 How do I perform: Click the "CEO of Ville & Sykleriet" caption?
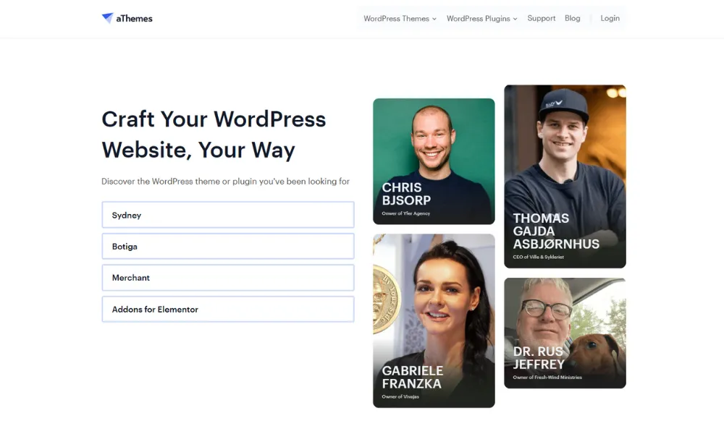(538, 258)
